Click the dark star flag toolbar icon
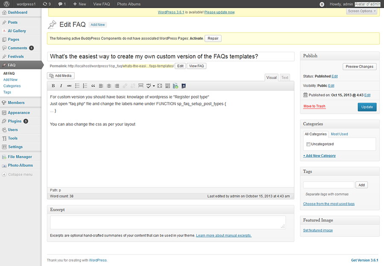 click(183, 86)
